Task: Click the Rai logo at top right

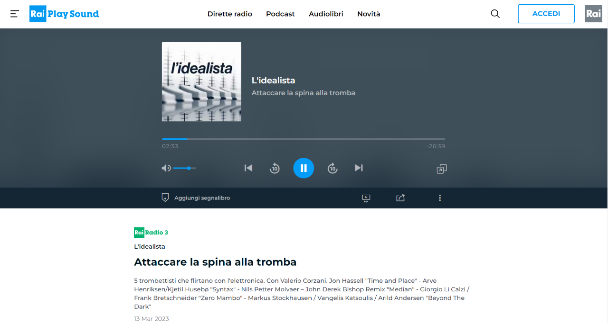Action: click(x=593, y=14)
